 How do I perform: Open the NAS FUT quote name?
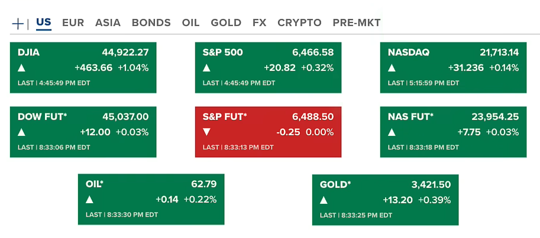410,116
